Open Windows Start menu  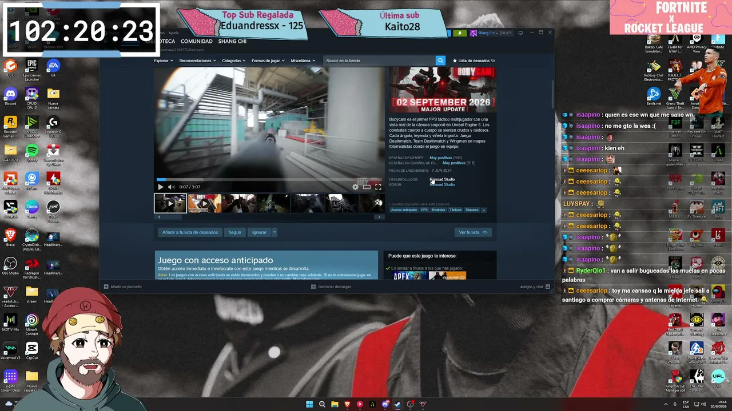click(309, 404)
